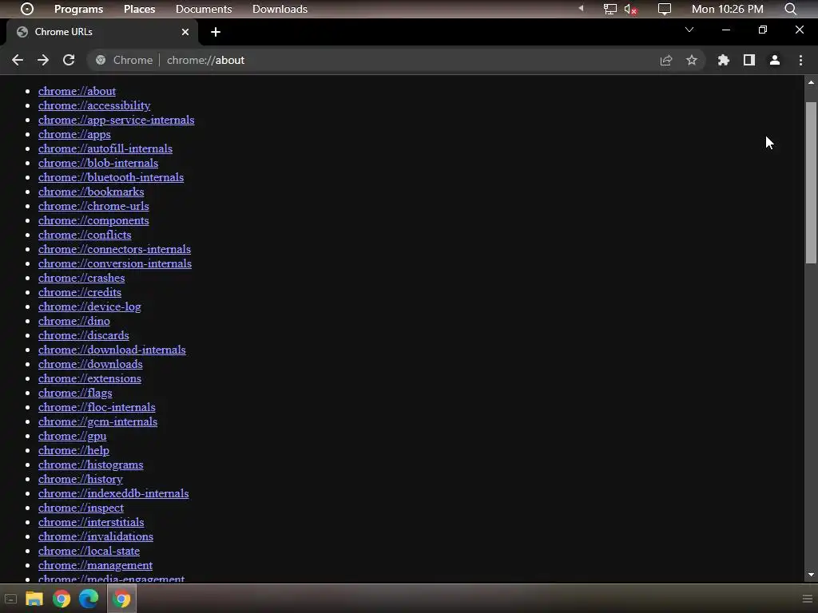Open the chrome://flags link
Viewport: 818px width, 613px height.
coord(74,393)
